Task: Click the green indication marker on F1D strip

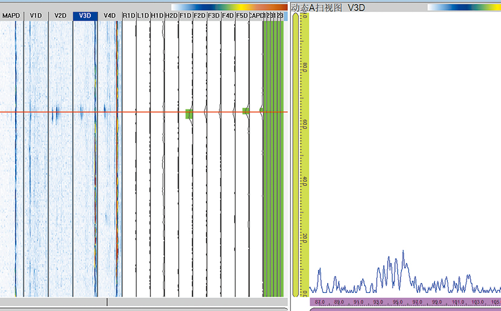Action: pos(189,114)
